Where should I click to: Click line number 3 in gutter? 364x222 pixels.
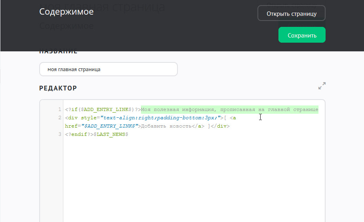pos(59,134)
